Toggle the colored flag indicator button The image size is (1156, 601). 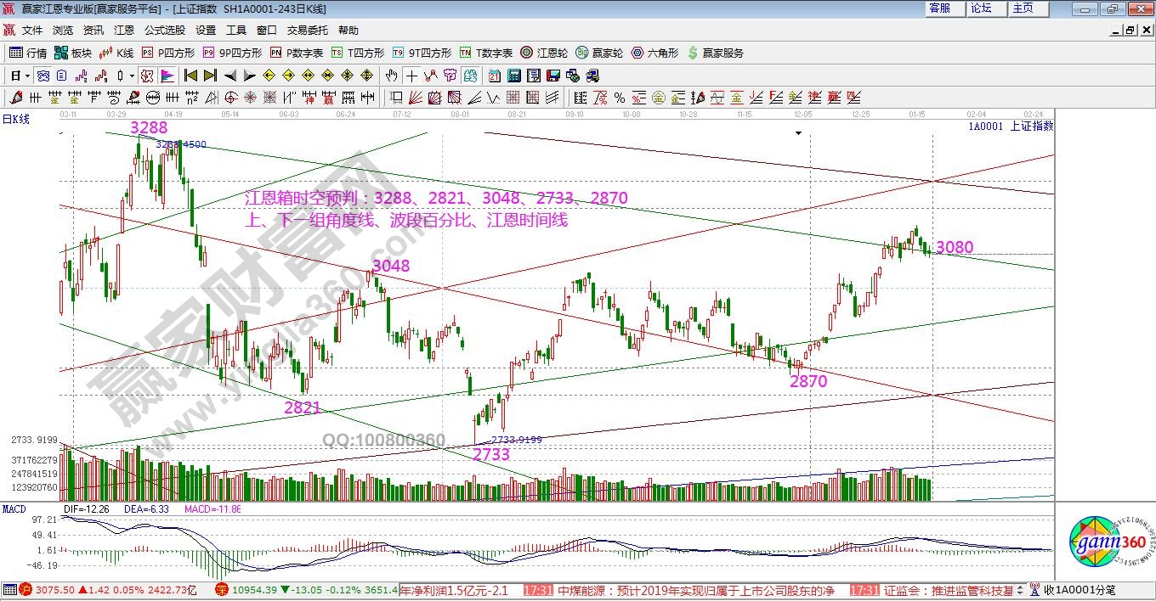[x=167, y=76]
